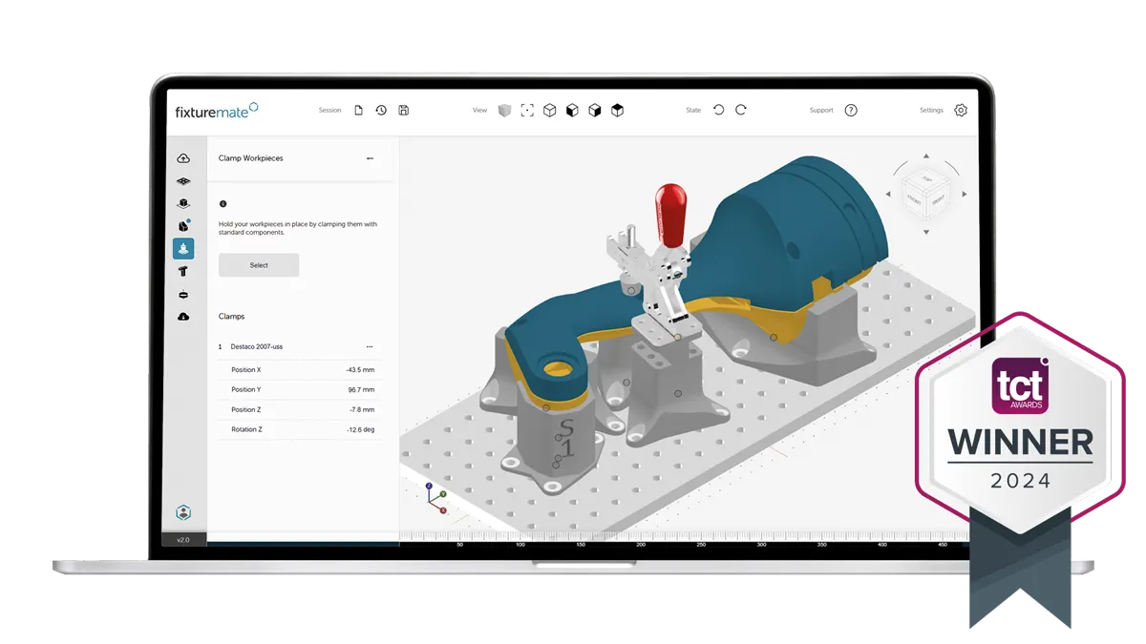
Task: Open the user account icon
Action: (183, 513)
